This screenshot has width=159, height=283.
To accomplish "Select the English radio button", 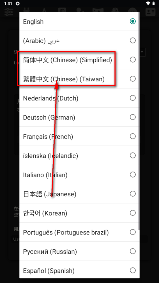I will click(133, 21).
